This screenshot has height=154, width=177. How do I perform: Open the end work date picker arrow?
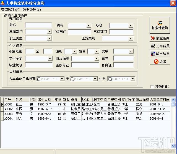pos(95,79)
